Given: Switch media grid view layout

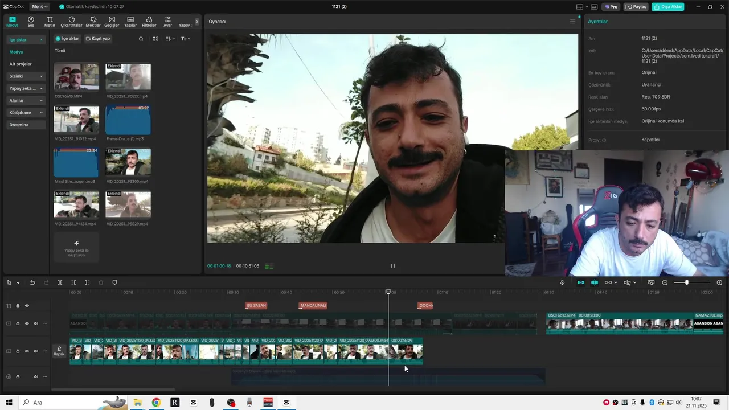Looking at the screenshot, I should 155,39.
